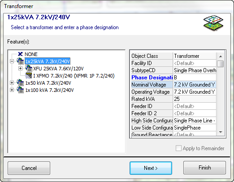Click the 1x100 kVA 7.2kV/240V item icon
This screenshot has height=182, width=234.
pos(20,90)
